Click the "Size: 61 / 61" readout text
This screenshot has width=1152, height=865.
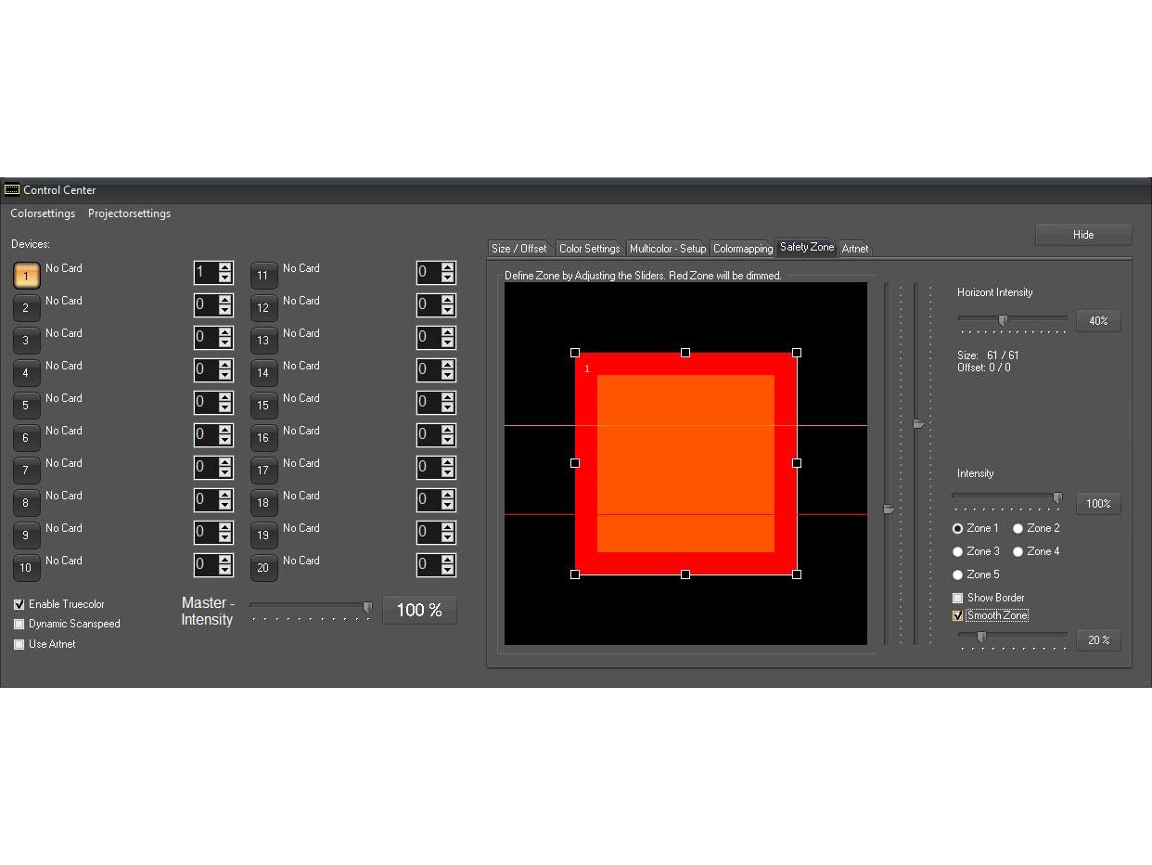(x=989, y=355)
